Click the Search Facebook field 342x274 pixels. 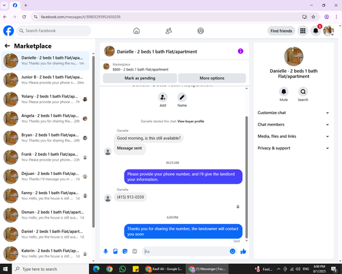coord(53,31)
